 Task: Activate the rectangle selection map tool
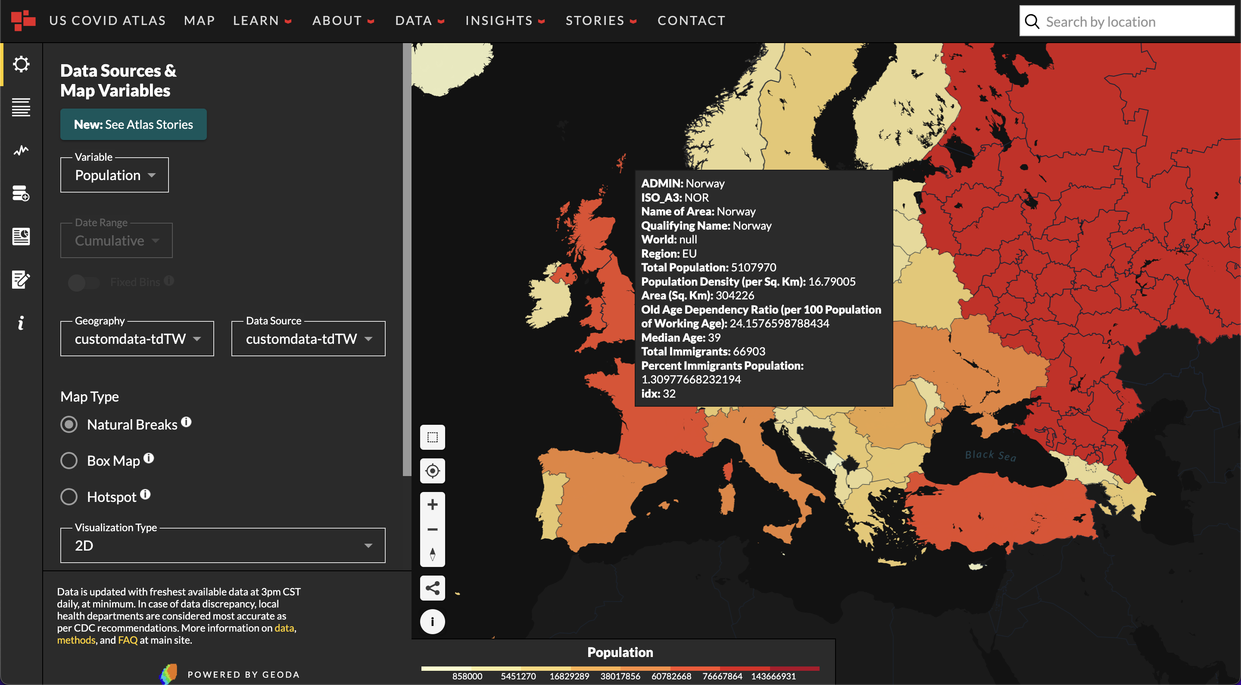click(432, 437)
